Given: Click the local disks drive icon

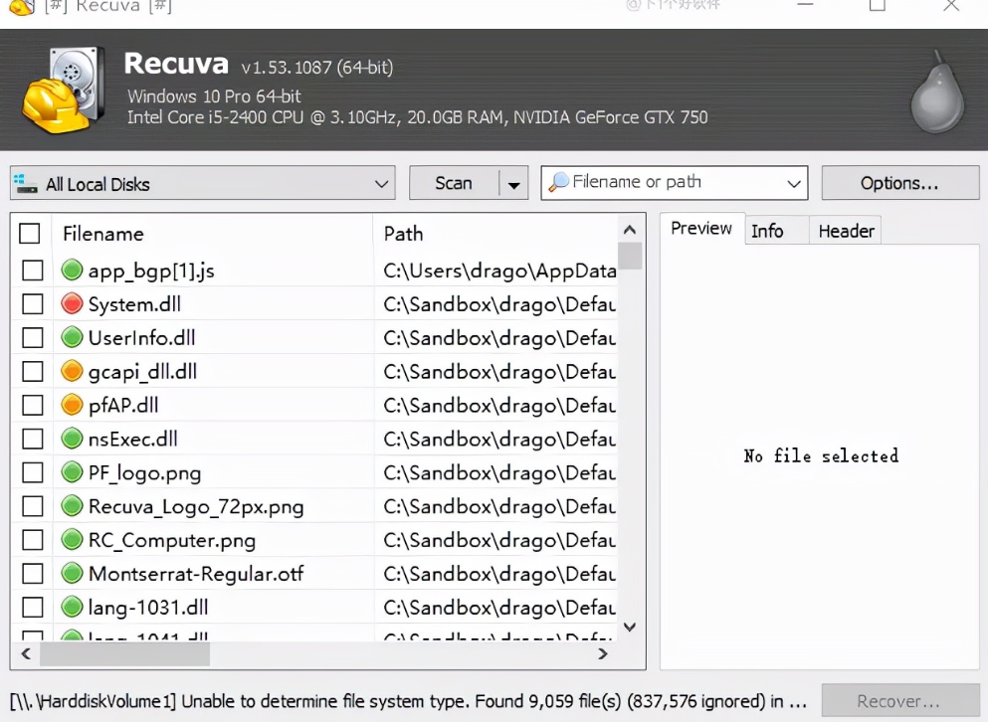Looking at the screenshot, I should coord(26,184).
